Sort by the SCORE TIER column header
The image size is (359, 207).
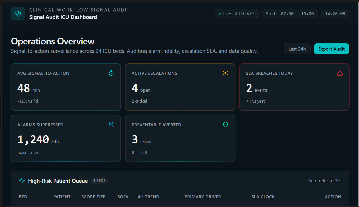[x=93, y=197]
